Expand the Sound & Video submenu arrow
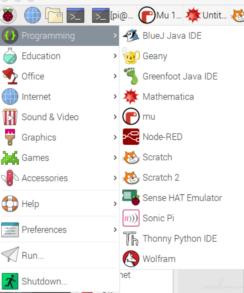The height and width of the screenshot is (293, 244). point(115,117)
